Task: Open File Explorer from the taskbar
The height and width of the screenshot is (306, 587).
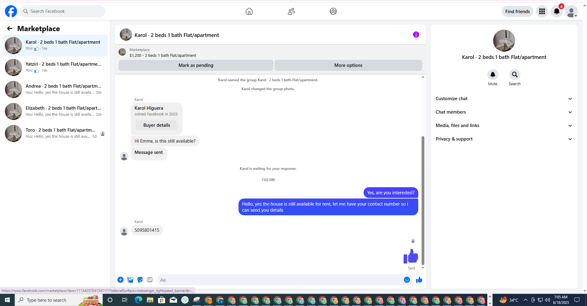Action: pos(150,300)
